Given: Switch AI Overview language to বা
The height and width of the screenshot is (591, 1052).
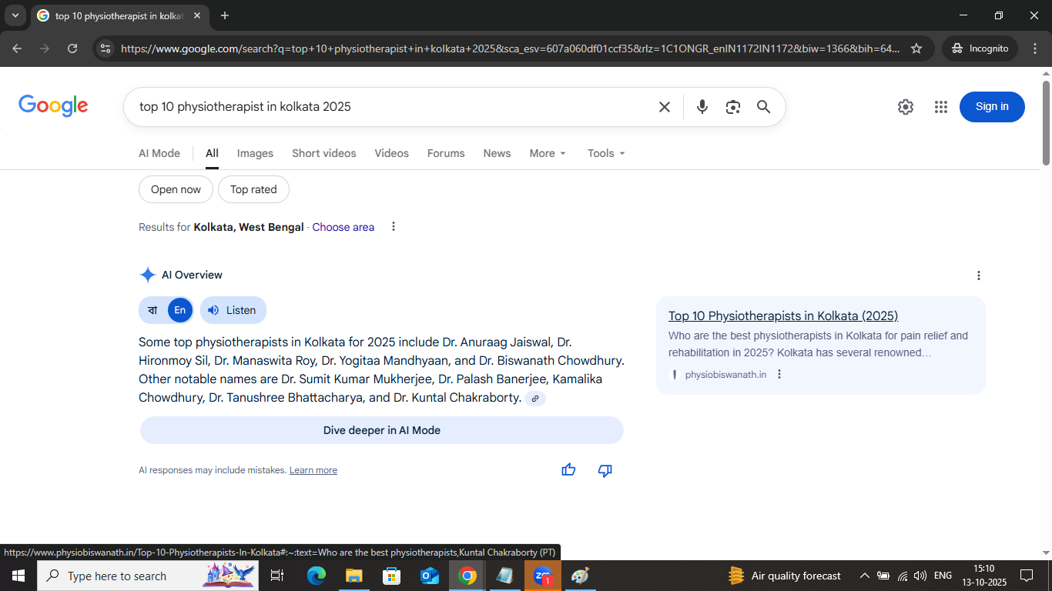Looking at the screenshot, I should tap(152, 310).
